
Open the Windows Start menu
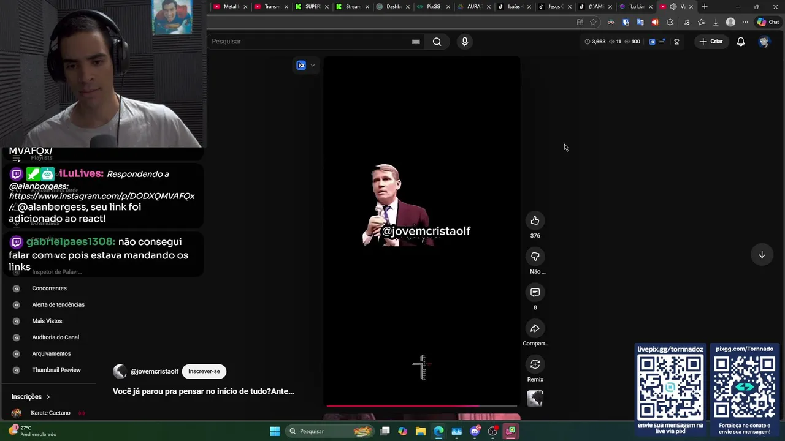click(x=275, y=431)
